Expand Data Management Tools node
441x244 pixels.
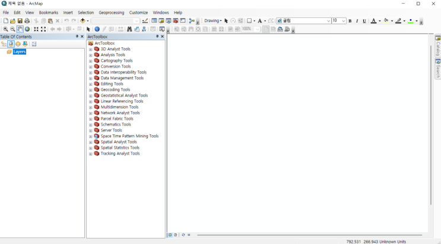pyautogui.click(x=91, y=78)
